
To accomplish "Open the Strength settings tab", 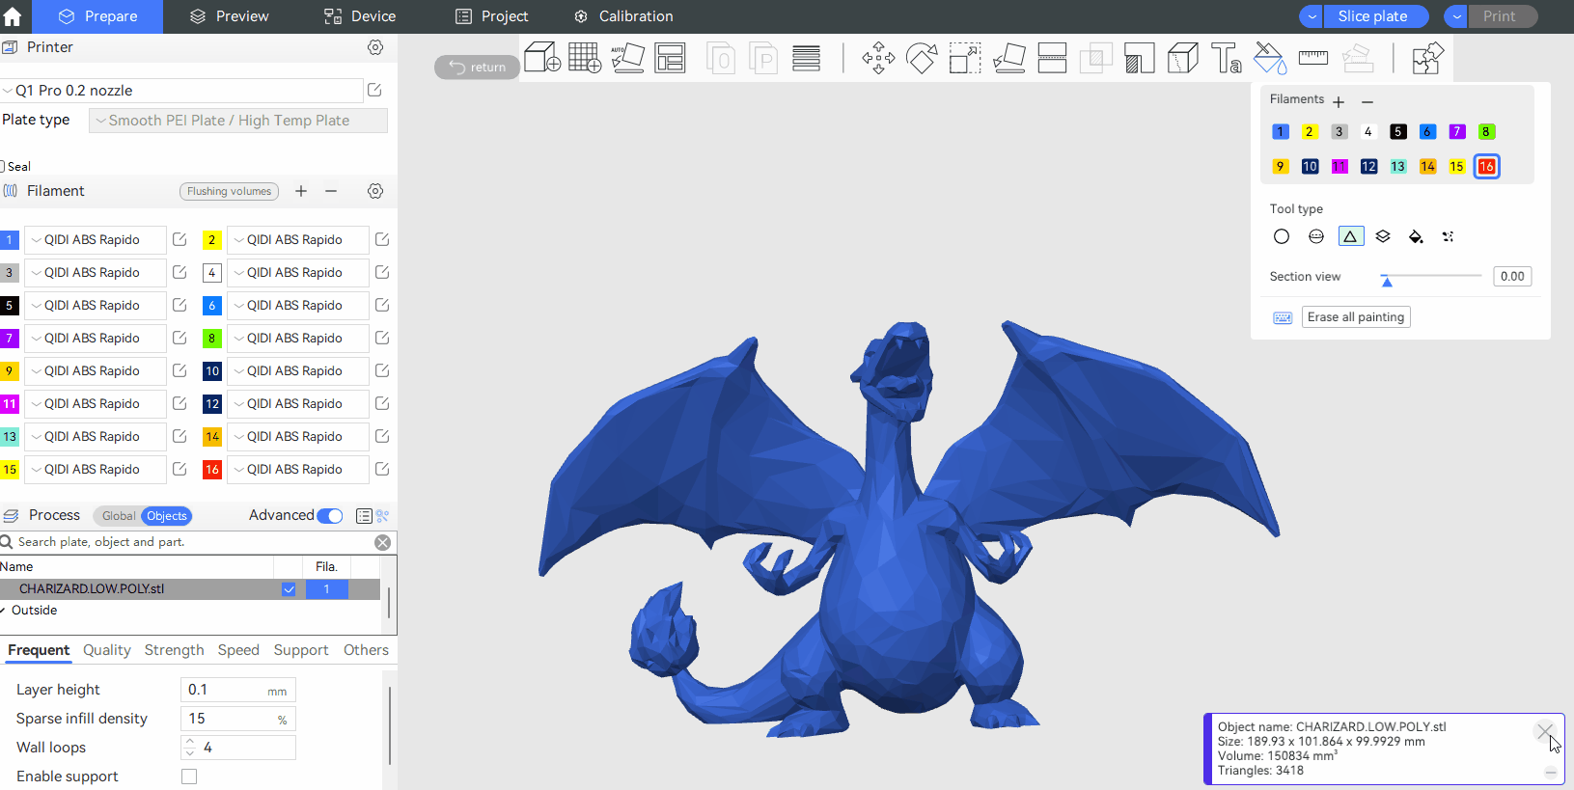I will (174, 650).
